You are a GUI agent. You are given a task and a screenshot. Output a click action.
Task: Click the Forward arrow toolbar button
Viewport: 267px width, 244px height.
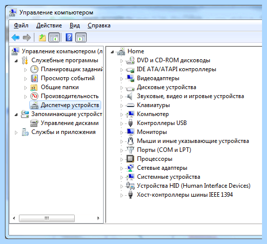pyautogui.click(x=27, y=37)
